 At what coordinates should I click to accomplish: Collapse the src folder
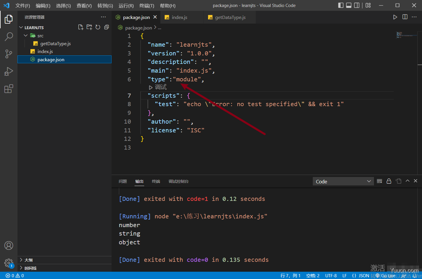26,36
